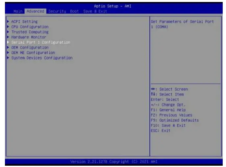Click the Version 2.21.1278 copyright footer

pyautogui.click(x=114, y=162)
